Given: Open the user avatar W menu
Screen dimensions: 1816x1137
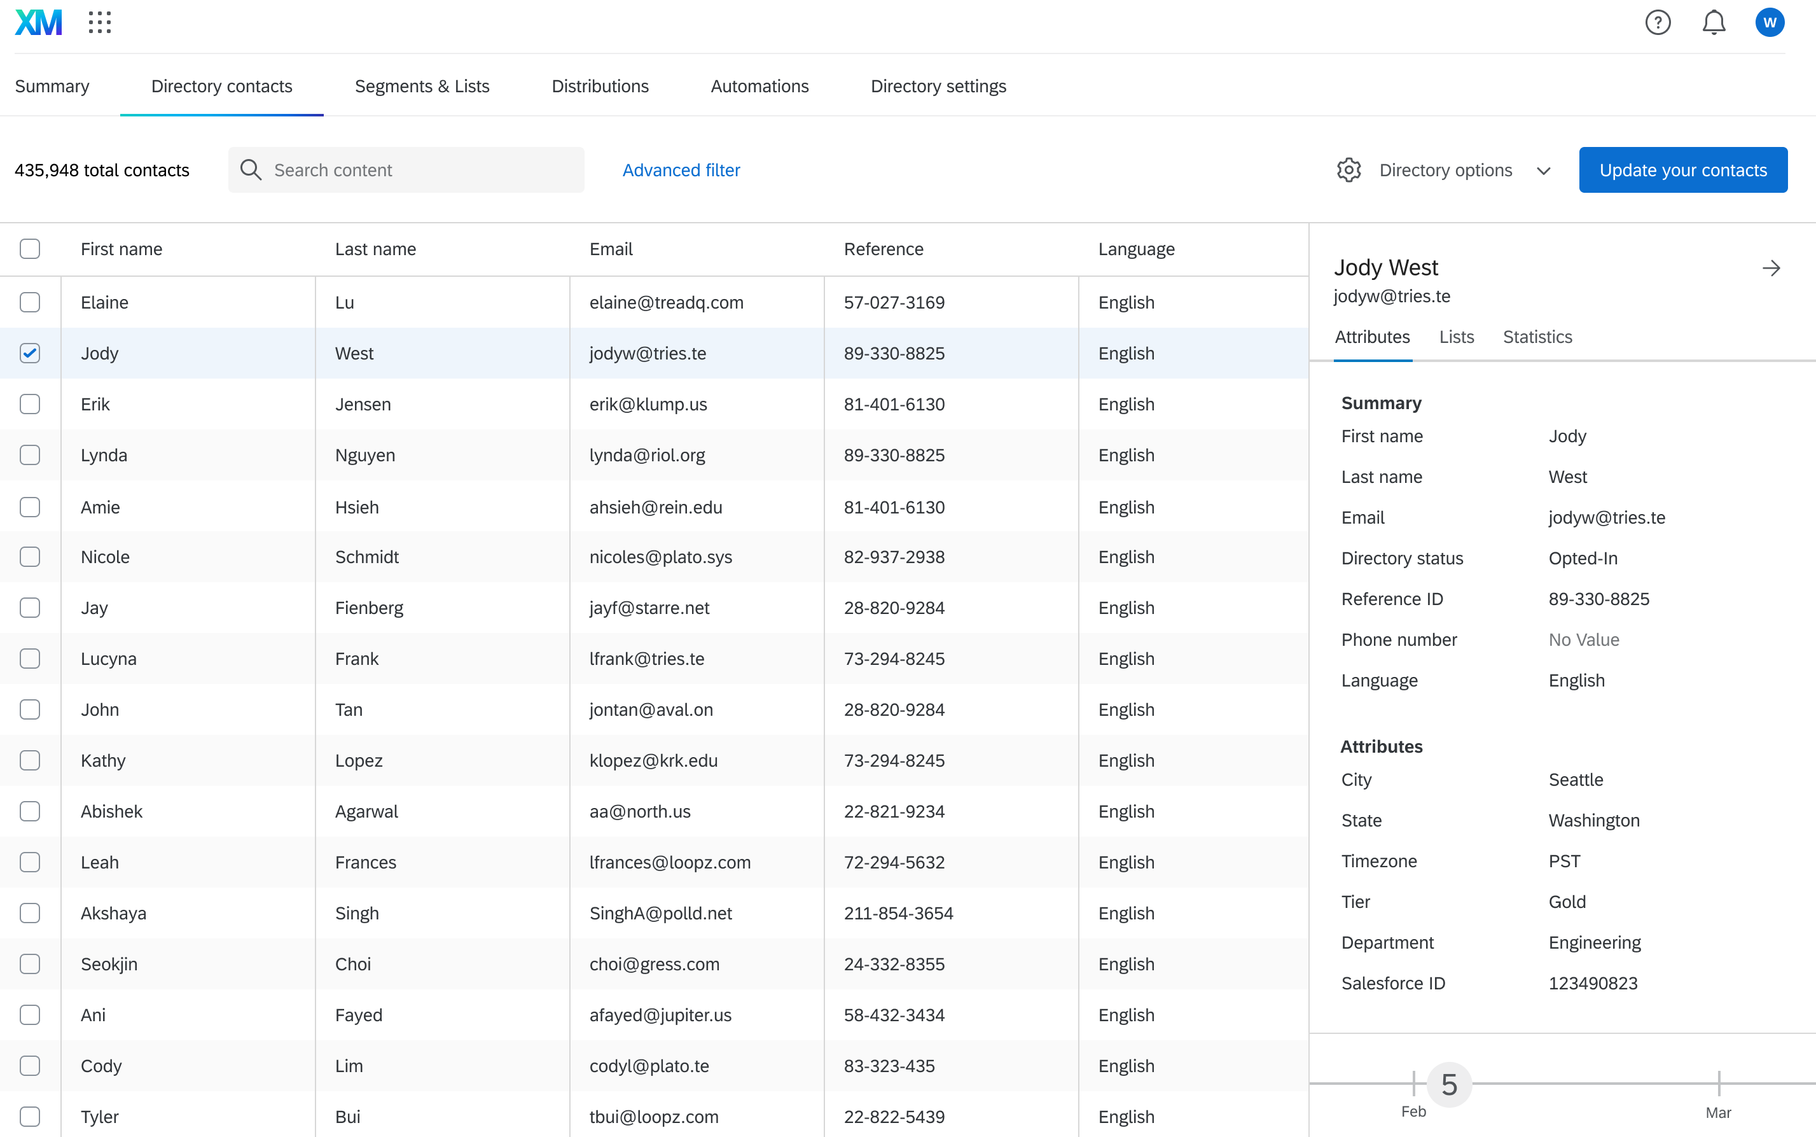Looking at the screenshot, I should point(1770,22).
